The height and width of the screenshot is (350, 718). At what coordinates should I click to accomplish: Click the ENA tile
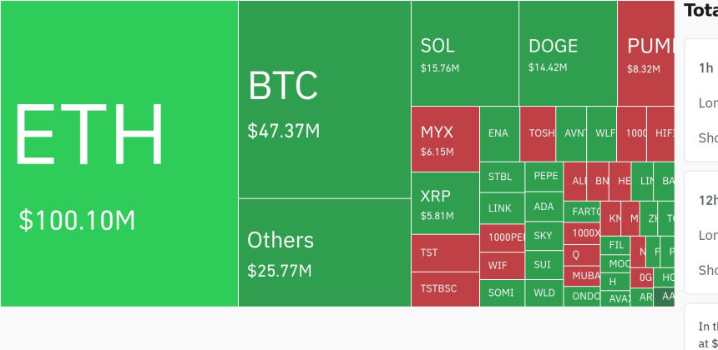click(498, 133)
